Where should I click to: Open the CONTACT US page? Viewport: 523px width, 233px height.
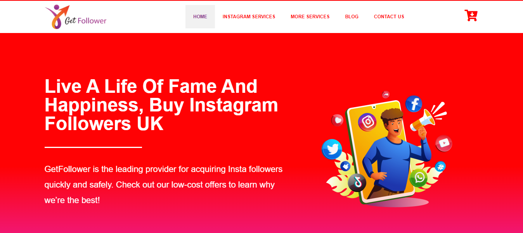pos(389,17)
